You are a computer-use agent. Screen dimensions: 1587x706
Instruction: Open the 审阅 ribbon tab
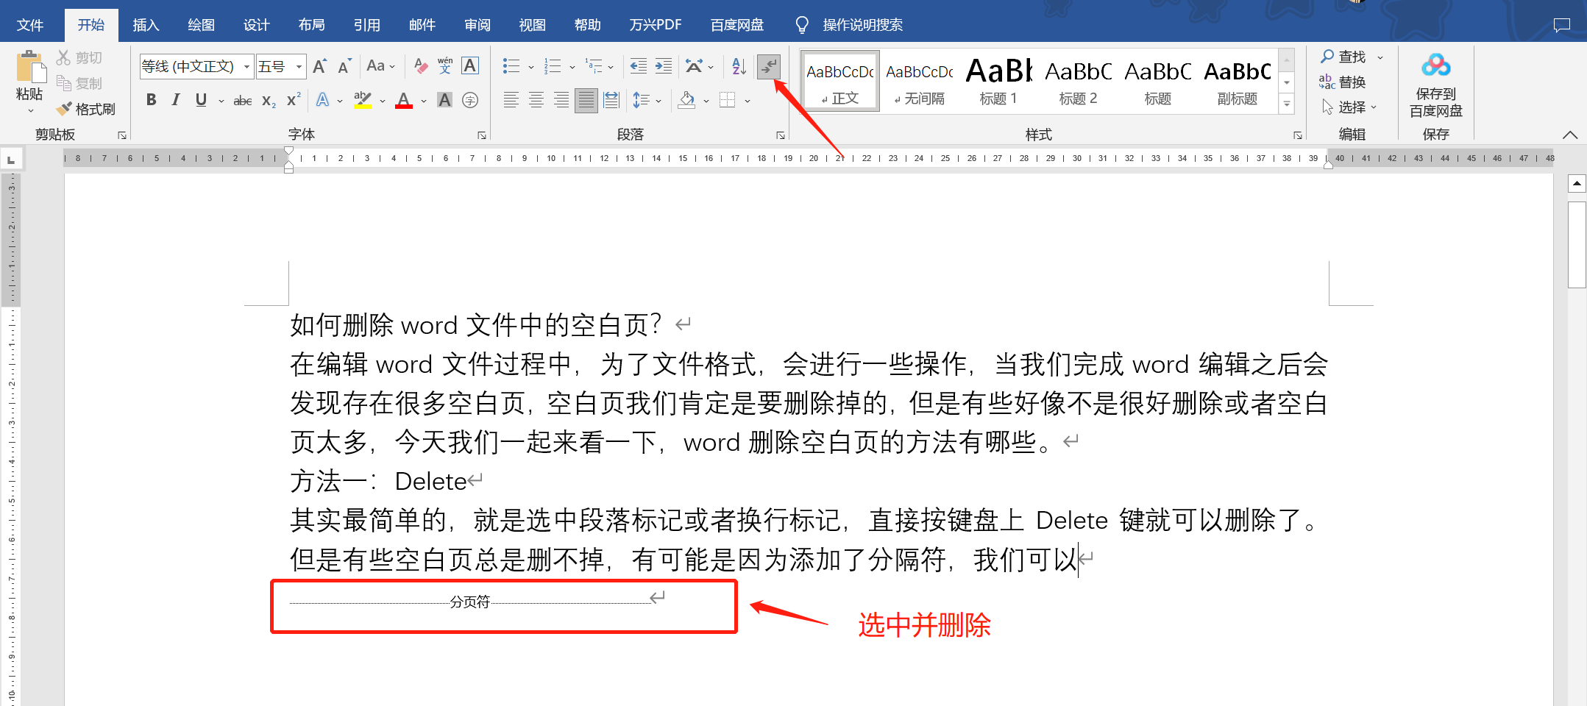[x=477, y=24]
